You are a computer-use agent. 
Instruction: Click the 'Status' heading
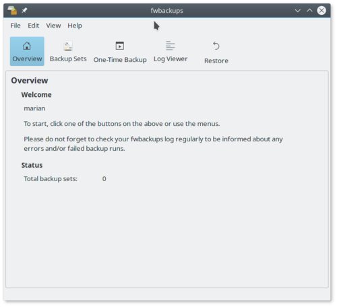click(32, 165)
